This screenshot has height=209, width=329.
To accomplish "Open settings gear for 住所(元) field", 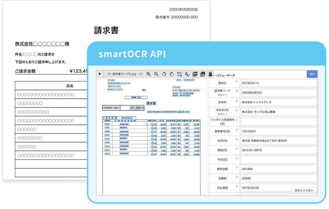I will pos(237,139).
